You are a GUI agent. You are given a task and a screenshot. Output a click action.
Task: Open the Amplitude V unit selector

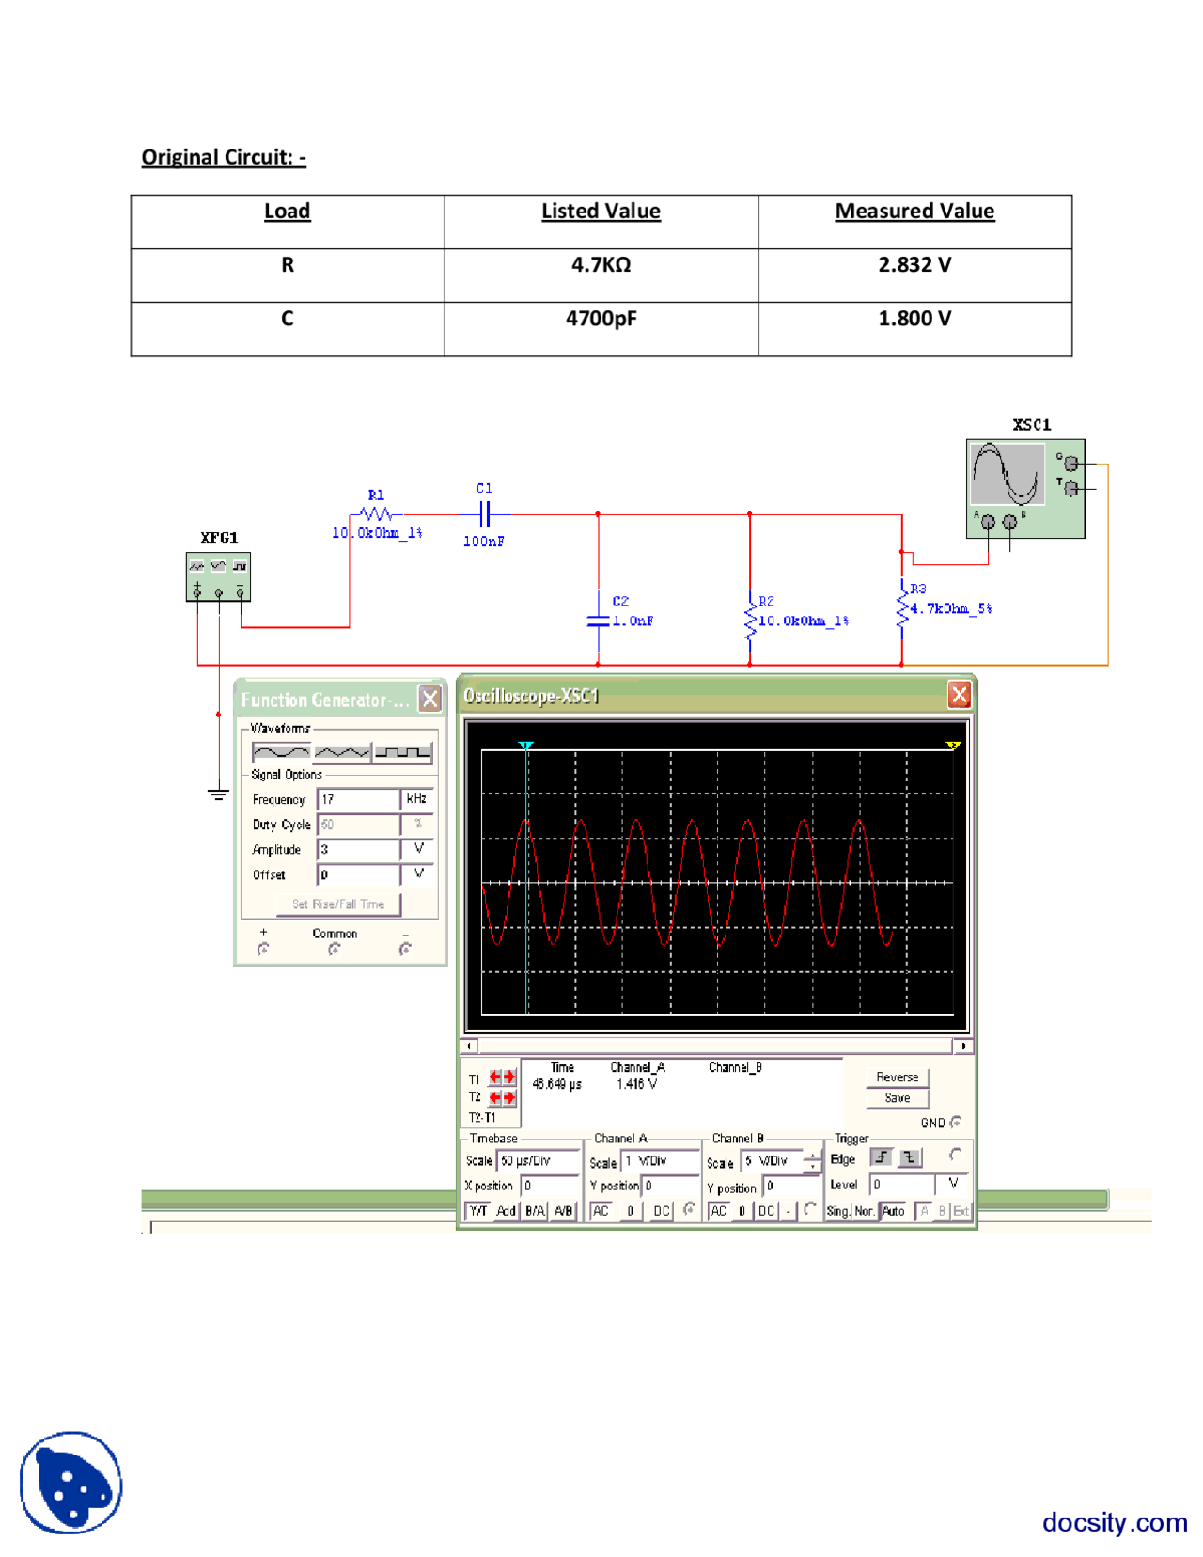tap(417, 849)
